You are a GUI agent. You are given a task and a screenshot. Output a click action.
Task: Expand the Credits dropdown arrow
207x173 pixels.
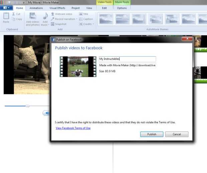point(93,24)
